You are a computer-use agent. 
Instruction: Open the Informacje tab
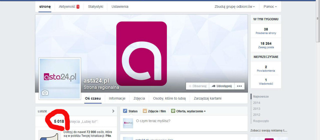117,99
